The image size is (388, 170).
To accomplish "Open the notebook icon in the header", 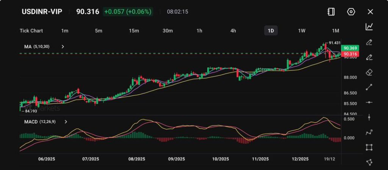I will tap(331, 12).
